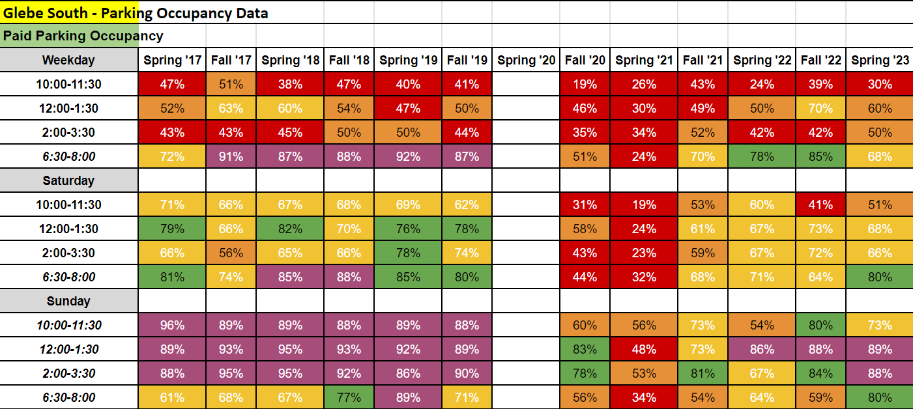This screenshot has height=409, width=913.
Task: Click Saturday 10:00-11:30 Spring '21 red 19% cell
Action: click(x=644, y=204)
